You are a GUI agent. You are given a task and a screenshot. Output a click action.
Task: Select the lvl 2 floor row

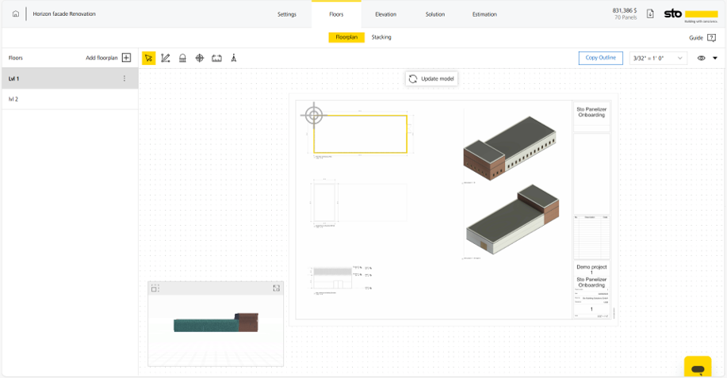click(70, 99)
